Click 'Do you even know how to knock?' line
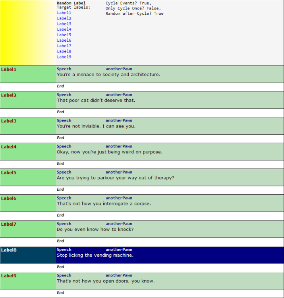This screenshot has height=298, width=284. (x=95, y=230)
